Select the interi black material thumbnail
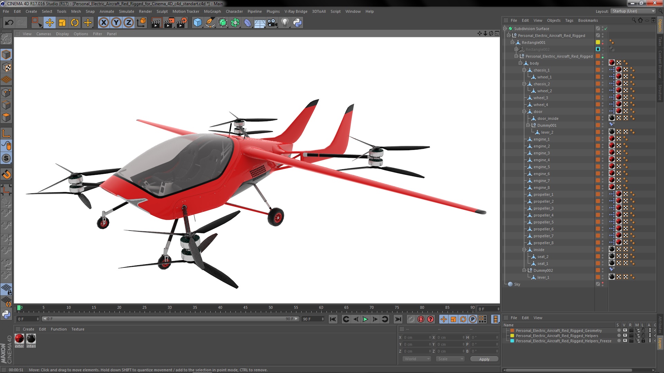 click(x=31, y=338)
